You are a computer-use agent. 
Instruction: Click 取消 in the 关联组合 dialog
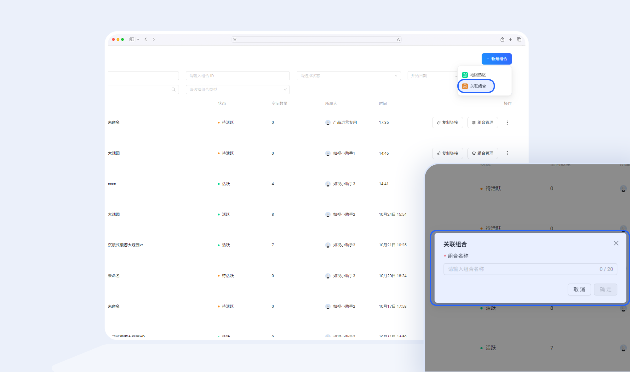(x=579, y=289)
